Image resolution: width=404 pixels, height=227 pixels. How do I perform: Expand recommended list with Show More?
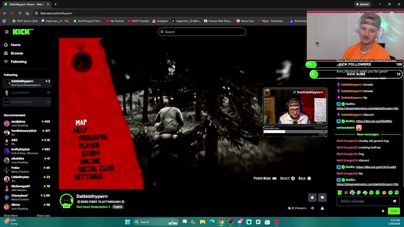[10, 216]
